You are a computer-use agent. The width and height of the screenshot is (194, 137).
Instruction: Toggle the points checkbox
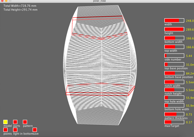[6, 130]
